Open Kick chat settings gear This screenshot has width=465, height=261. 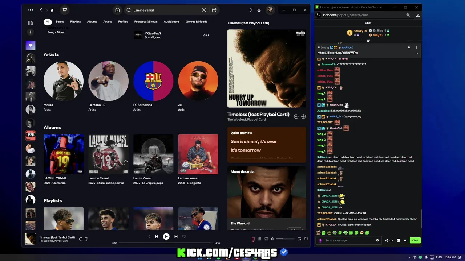click(405, 240)
